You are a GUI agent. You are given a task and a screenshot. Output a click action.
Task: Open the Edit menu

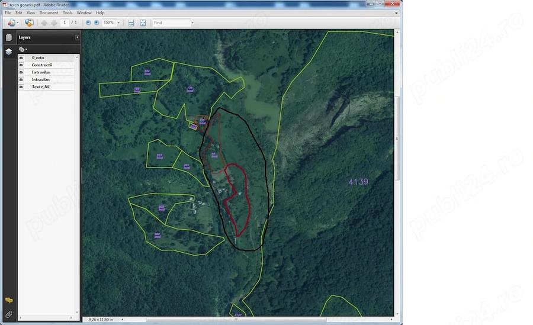coord(19,13)
